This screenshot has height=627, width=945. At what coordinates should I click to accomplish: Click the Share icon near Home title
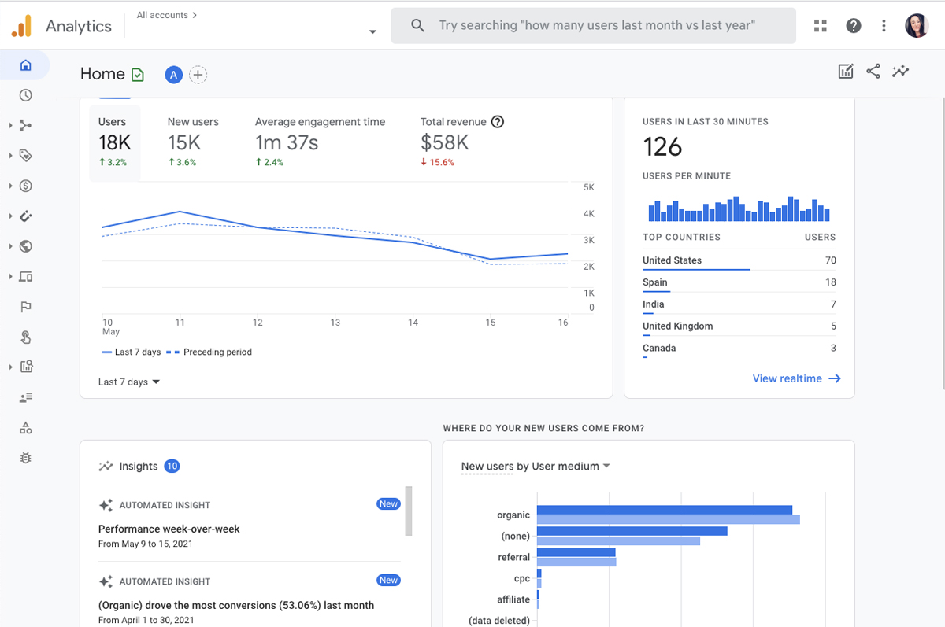[x=873, y=72]
